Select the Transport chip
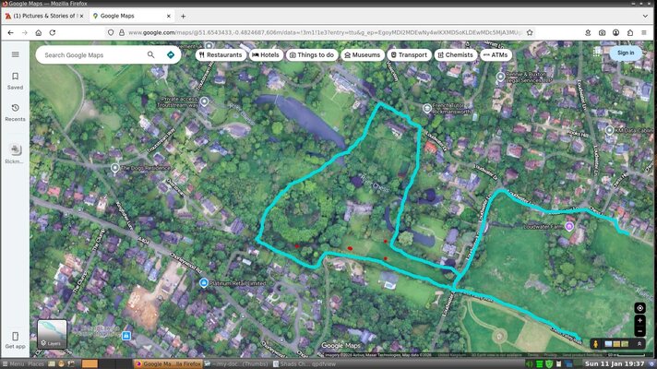657x369 pixels. 409,54
